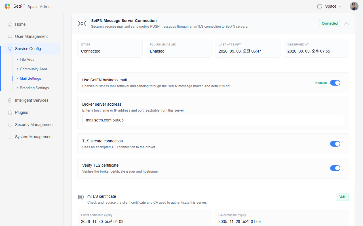The height and width of the screenshot is (226, 363).
Task: Open Home in the sidebar
Action: pyautogui.click(x=32, y=24)
